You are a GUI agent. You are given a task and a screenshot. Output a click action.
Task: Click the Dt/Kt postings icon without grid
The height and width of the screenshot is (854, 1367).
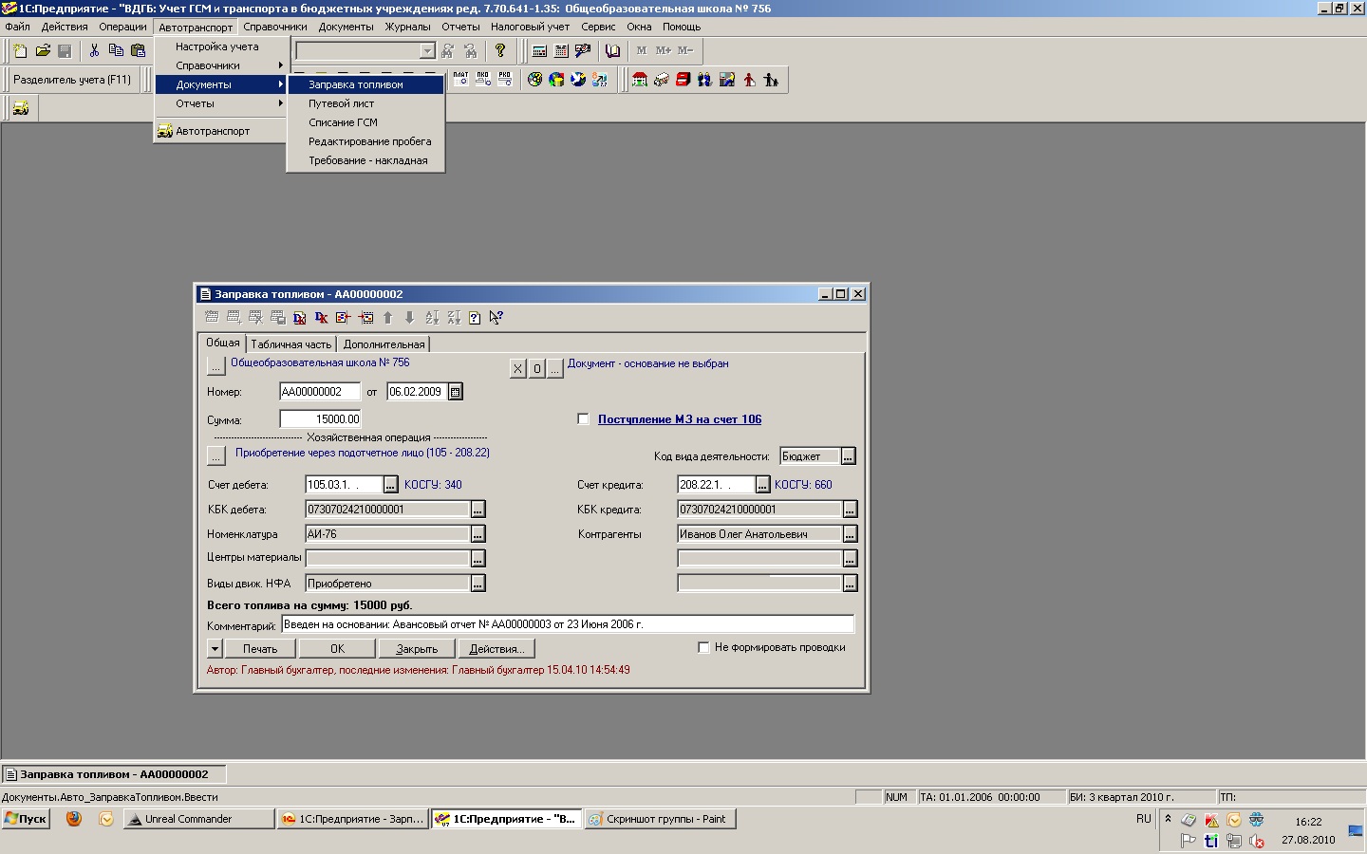[x=322, y=318]
